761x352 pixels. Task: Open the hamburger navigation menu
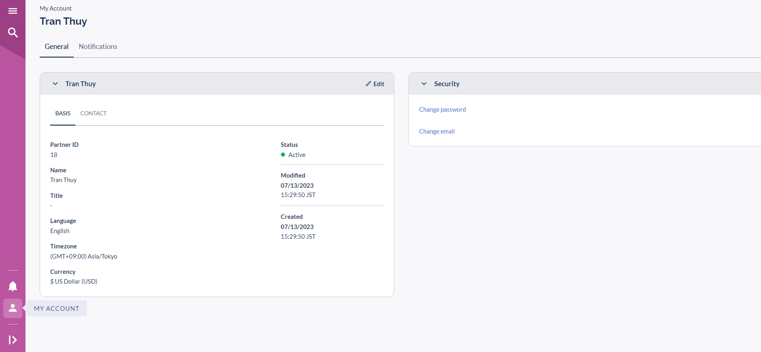(13, 11)
